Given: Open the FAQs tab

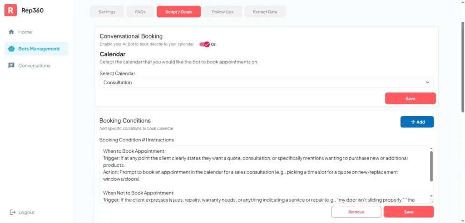Looking at the screenshot, I should [x=140, y=12].
